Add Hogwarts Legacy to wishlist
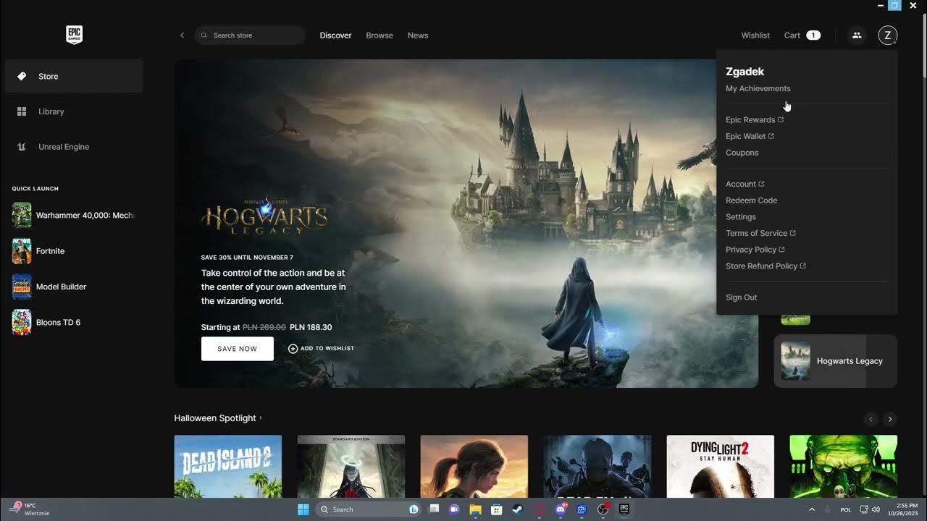Screen dimensions: 927x521 [320, 348]
